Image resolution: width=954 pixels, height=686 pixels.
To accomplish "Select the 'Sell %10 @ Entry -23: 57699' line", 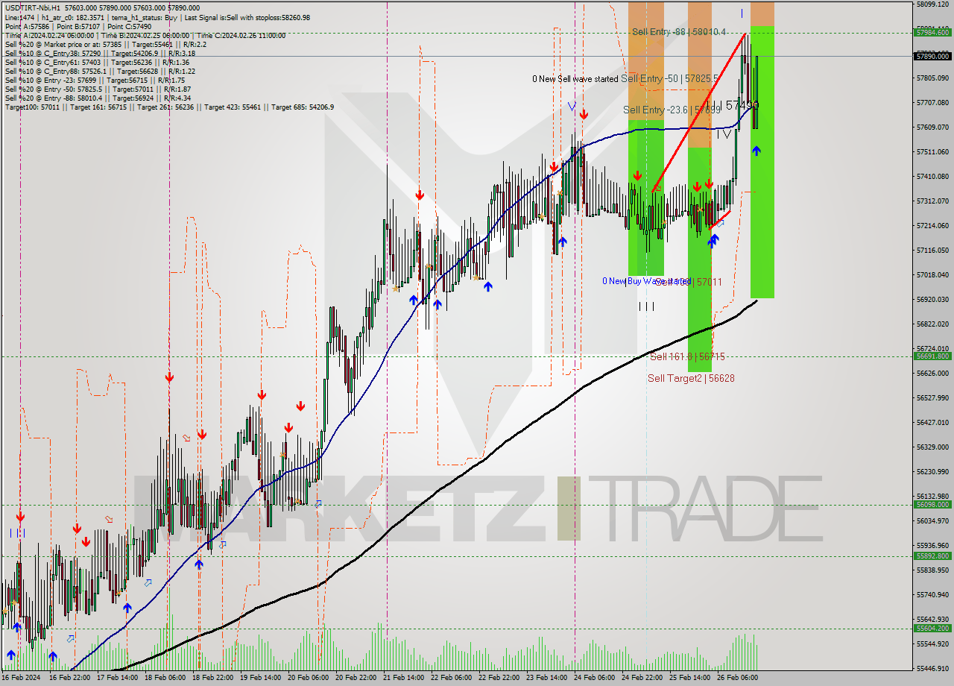I will point(95,80).
